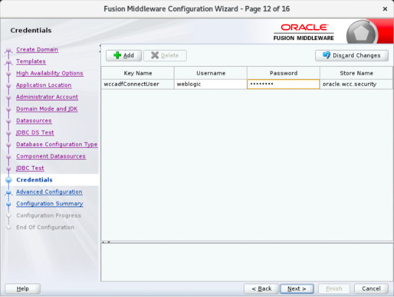Open Component Datasources step
This screenshot has width=394, height=297.
pyautogui.click(x=51, y=156)
